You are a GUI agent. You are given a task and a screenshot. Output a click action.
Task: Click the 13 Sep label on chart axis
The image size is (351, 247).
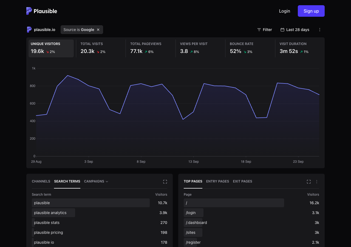coord(194,162)
